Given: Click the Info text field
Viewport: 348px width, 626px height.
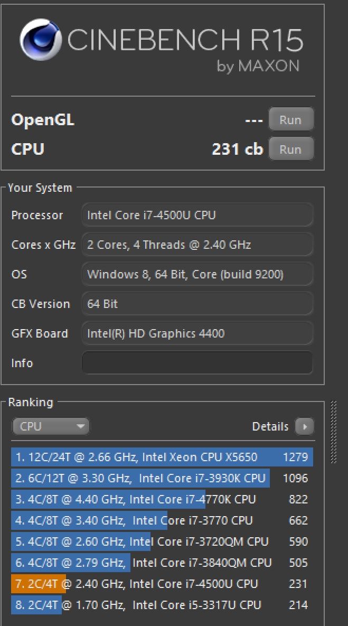Looking at the screenshot, I should tap(197, 363).
